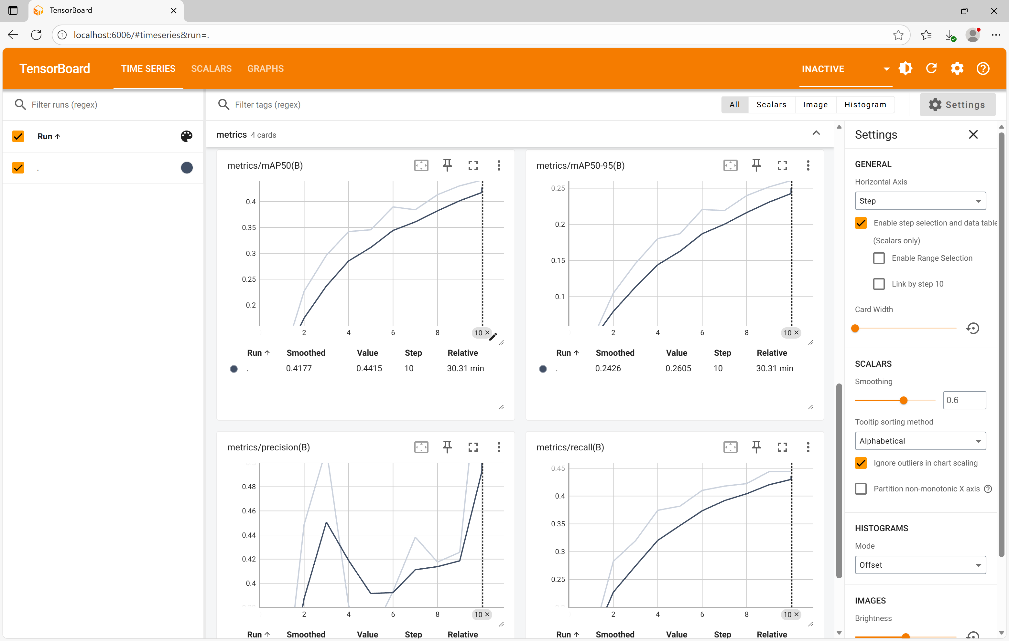The height and width of the screenshot is (641, 1009).
Task: Open the help question mark icon
Action: 982,69
